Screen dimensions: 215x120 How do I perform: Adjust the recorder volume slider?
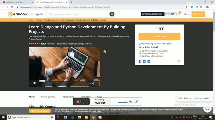pos(123,102)
